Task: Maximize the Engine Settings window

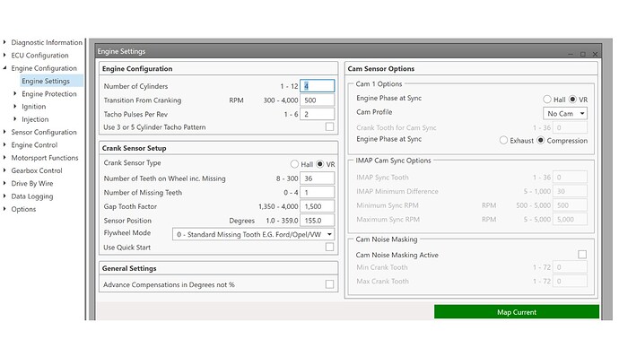Action: [583, 54]
